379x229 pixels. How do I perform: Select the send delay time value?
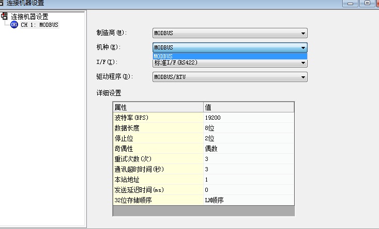(x=249, y=190)
